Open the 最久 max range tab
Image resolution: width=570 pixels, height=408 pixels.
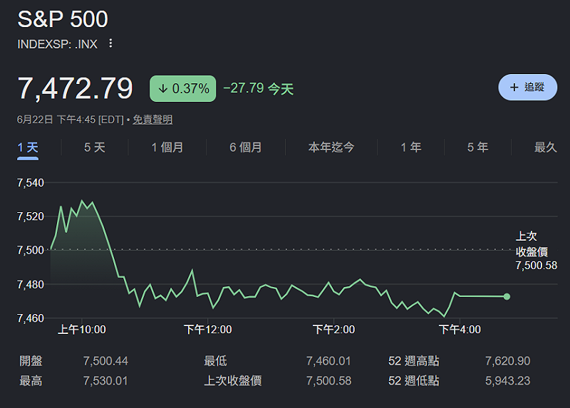click(x=545, y=147)
